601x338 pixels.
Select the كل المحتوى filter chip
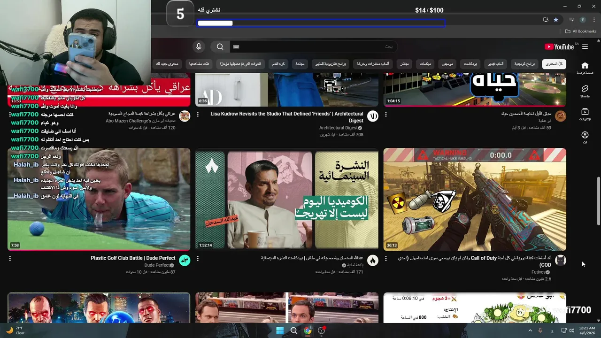(x=554, y=64)
